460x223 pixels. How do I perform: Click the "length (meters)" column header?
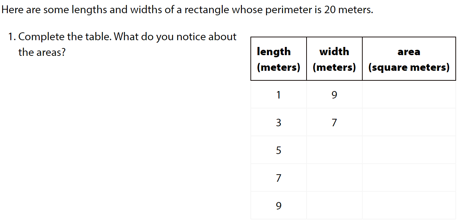click(278, 59)
